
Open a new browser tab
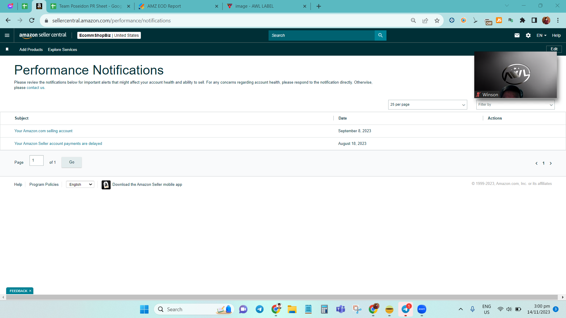point(319,6)
